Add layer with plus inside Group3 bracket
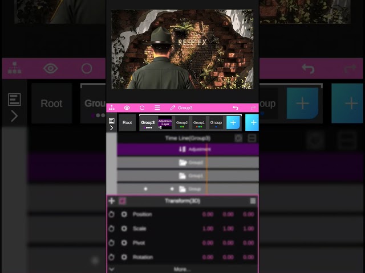The width and height of the screenshot is (365, 273). [233, 123]
